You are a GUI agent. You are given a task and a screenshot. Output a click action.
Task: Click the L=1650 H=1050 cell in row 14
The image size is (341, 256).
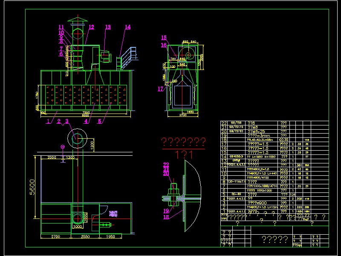(262, 157)
